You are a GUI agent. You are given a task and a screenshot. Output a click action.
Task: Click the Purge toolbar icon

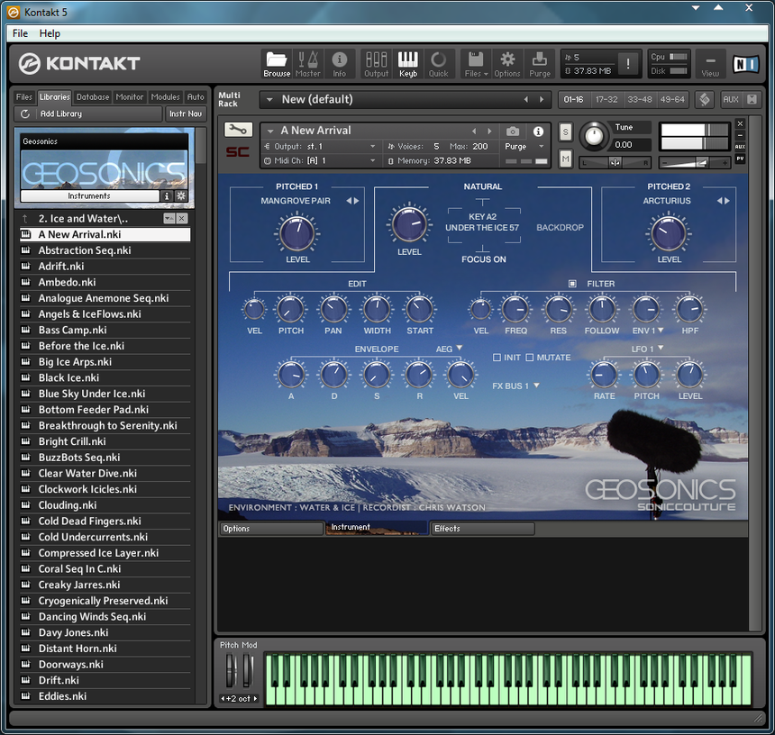click(539, 64)
